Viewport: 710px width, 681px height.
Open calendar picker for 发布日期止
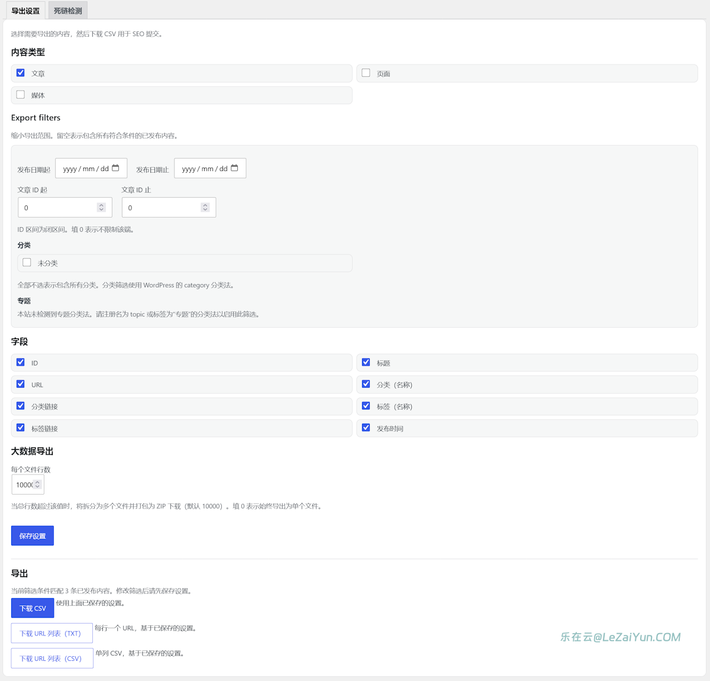pyautogui.click(x=234, y=168)
